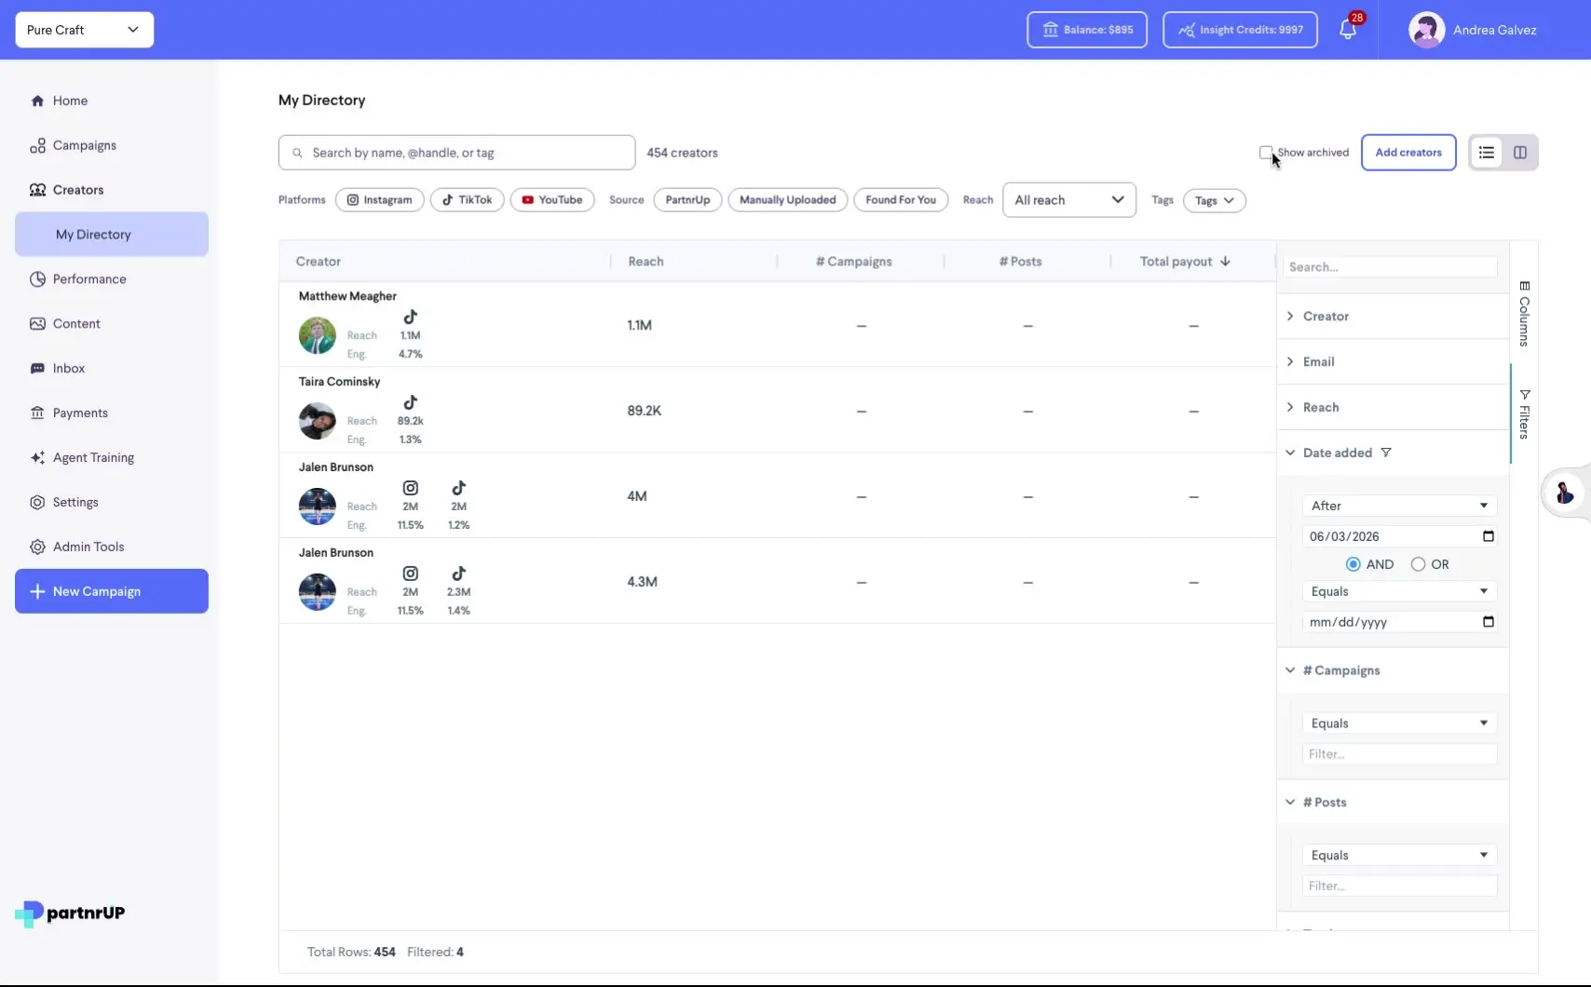
Task: Select My Directory in sidebar
Action: (x=111, y=235)
